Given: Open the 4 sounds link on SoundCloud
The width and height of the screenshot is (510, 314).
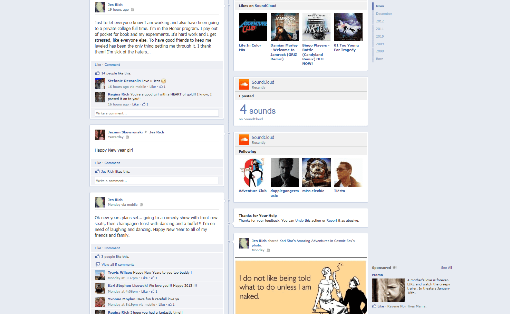Looking at the screenshot, I should [258, 110].
